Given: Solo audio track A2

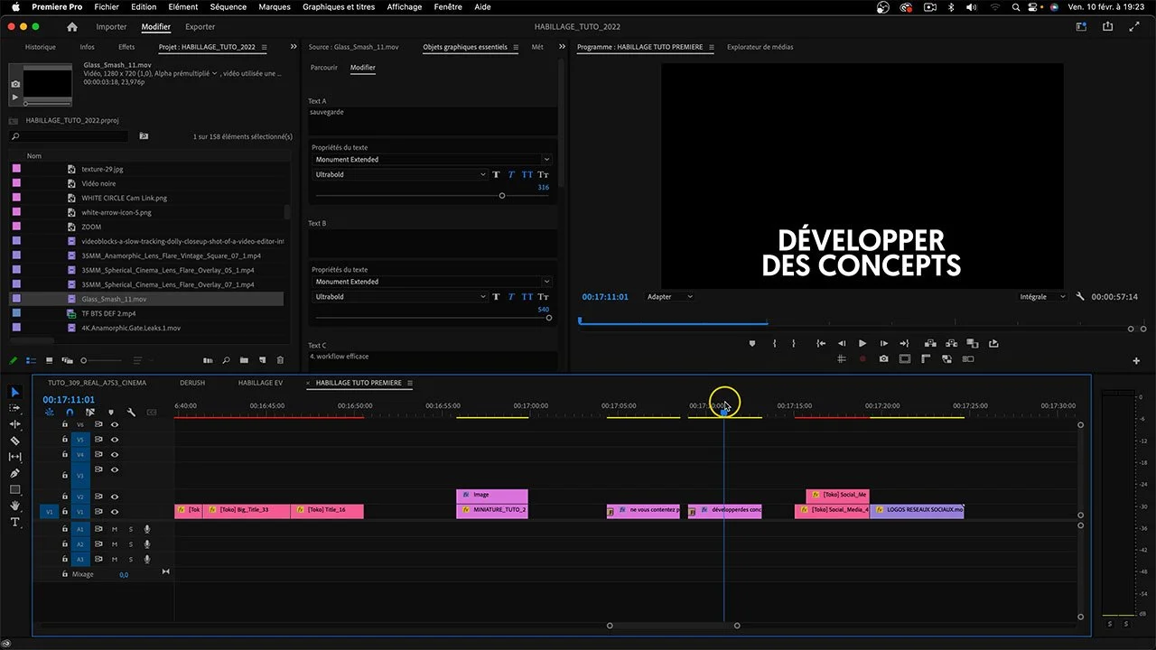Looking at the screenshot, I should click(x=130, y=544).
